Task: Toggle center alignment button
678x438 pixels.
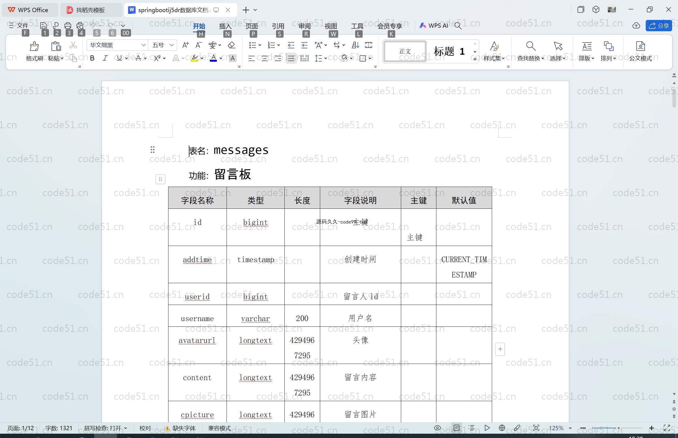Action: [264, 58]
